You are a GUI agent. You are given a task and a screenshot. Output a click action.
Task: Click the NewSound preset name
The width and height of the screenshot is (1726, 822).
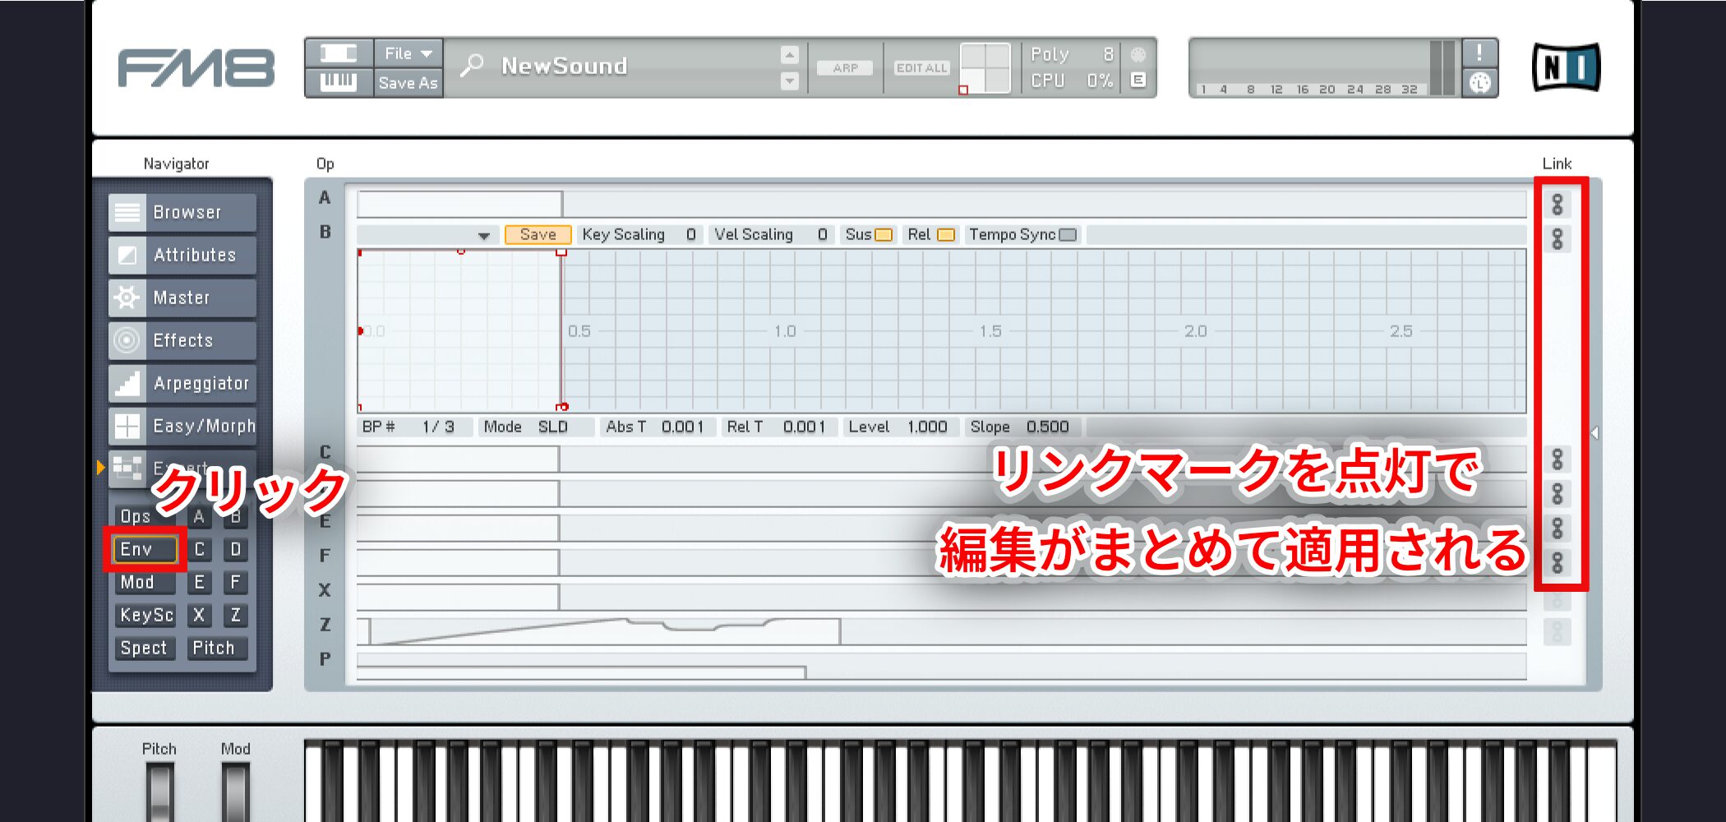(x=565, y=66)
